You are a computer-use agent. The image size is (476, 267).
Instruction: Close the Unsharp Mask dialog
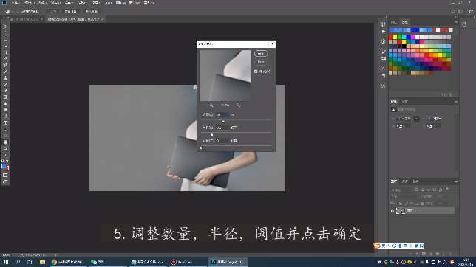tap(272, 44)
